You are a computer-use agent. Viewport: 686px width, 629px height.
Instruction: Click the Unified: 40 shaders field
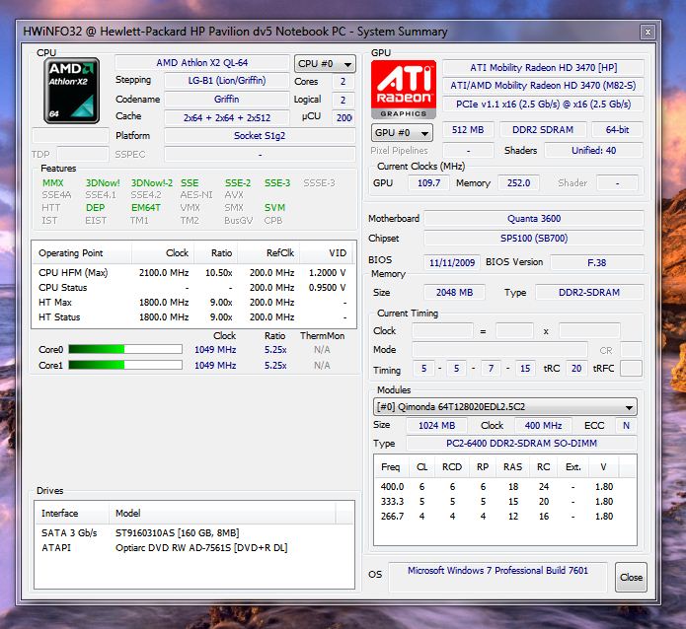[593, 151]
